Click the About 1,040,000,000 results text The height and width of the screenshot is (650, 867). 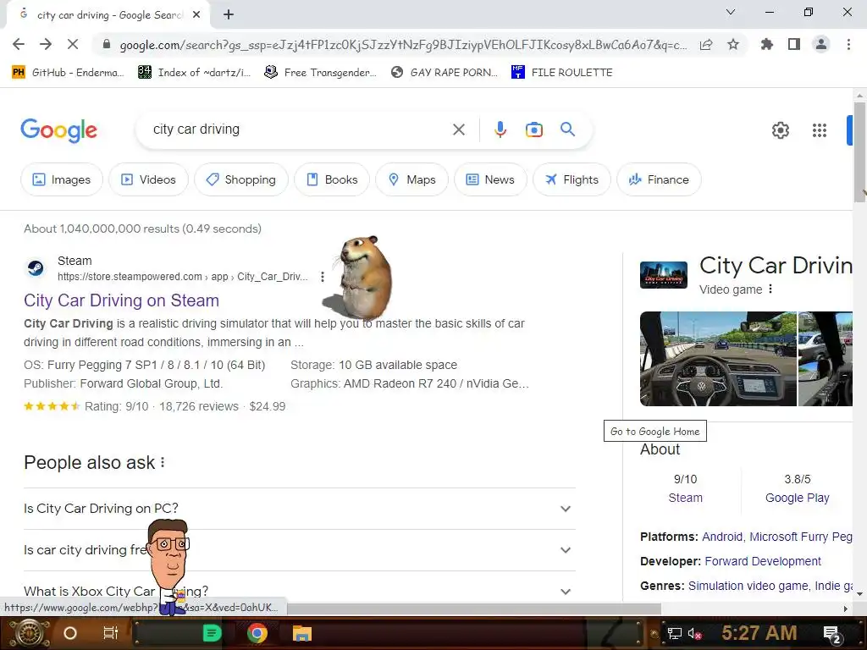[x=142, y=229]
